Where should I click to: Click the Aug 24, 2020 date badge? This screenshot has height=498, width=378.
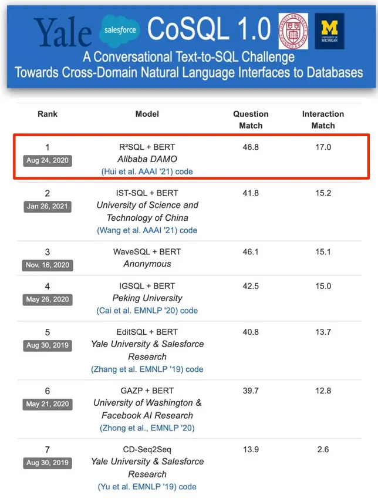[48, 160]
